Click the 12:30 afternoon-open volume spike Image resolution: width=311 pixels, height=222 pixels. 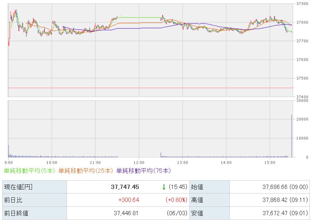[161, 155]
